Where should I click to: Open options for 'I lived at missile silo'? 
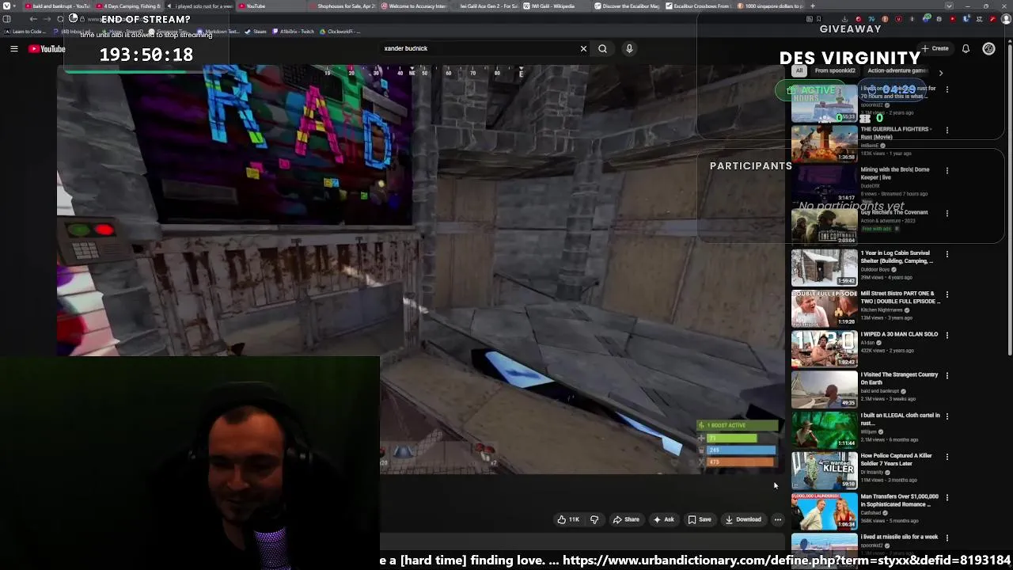click(947, 538)
